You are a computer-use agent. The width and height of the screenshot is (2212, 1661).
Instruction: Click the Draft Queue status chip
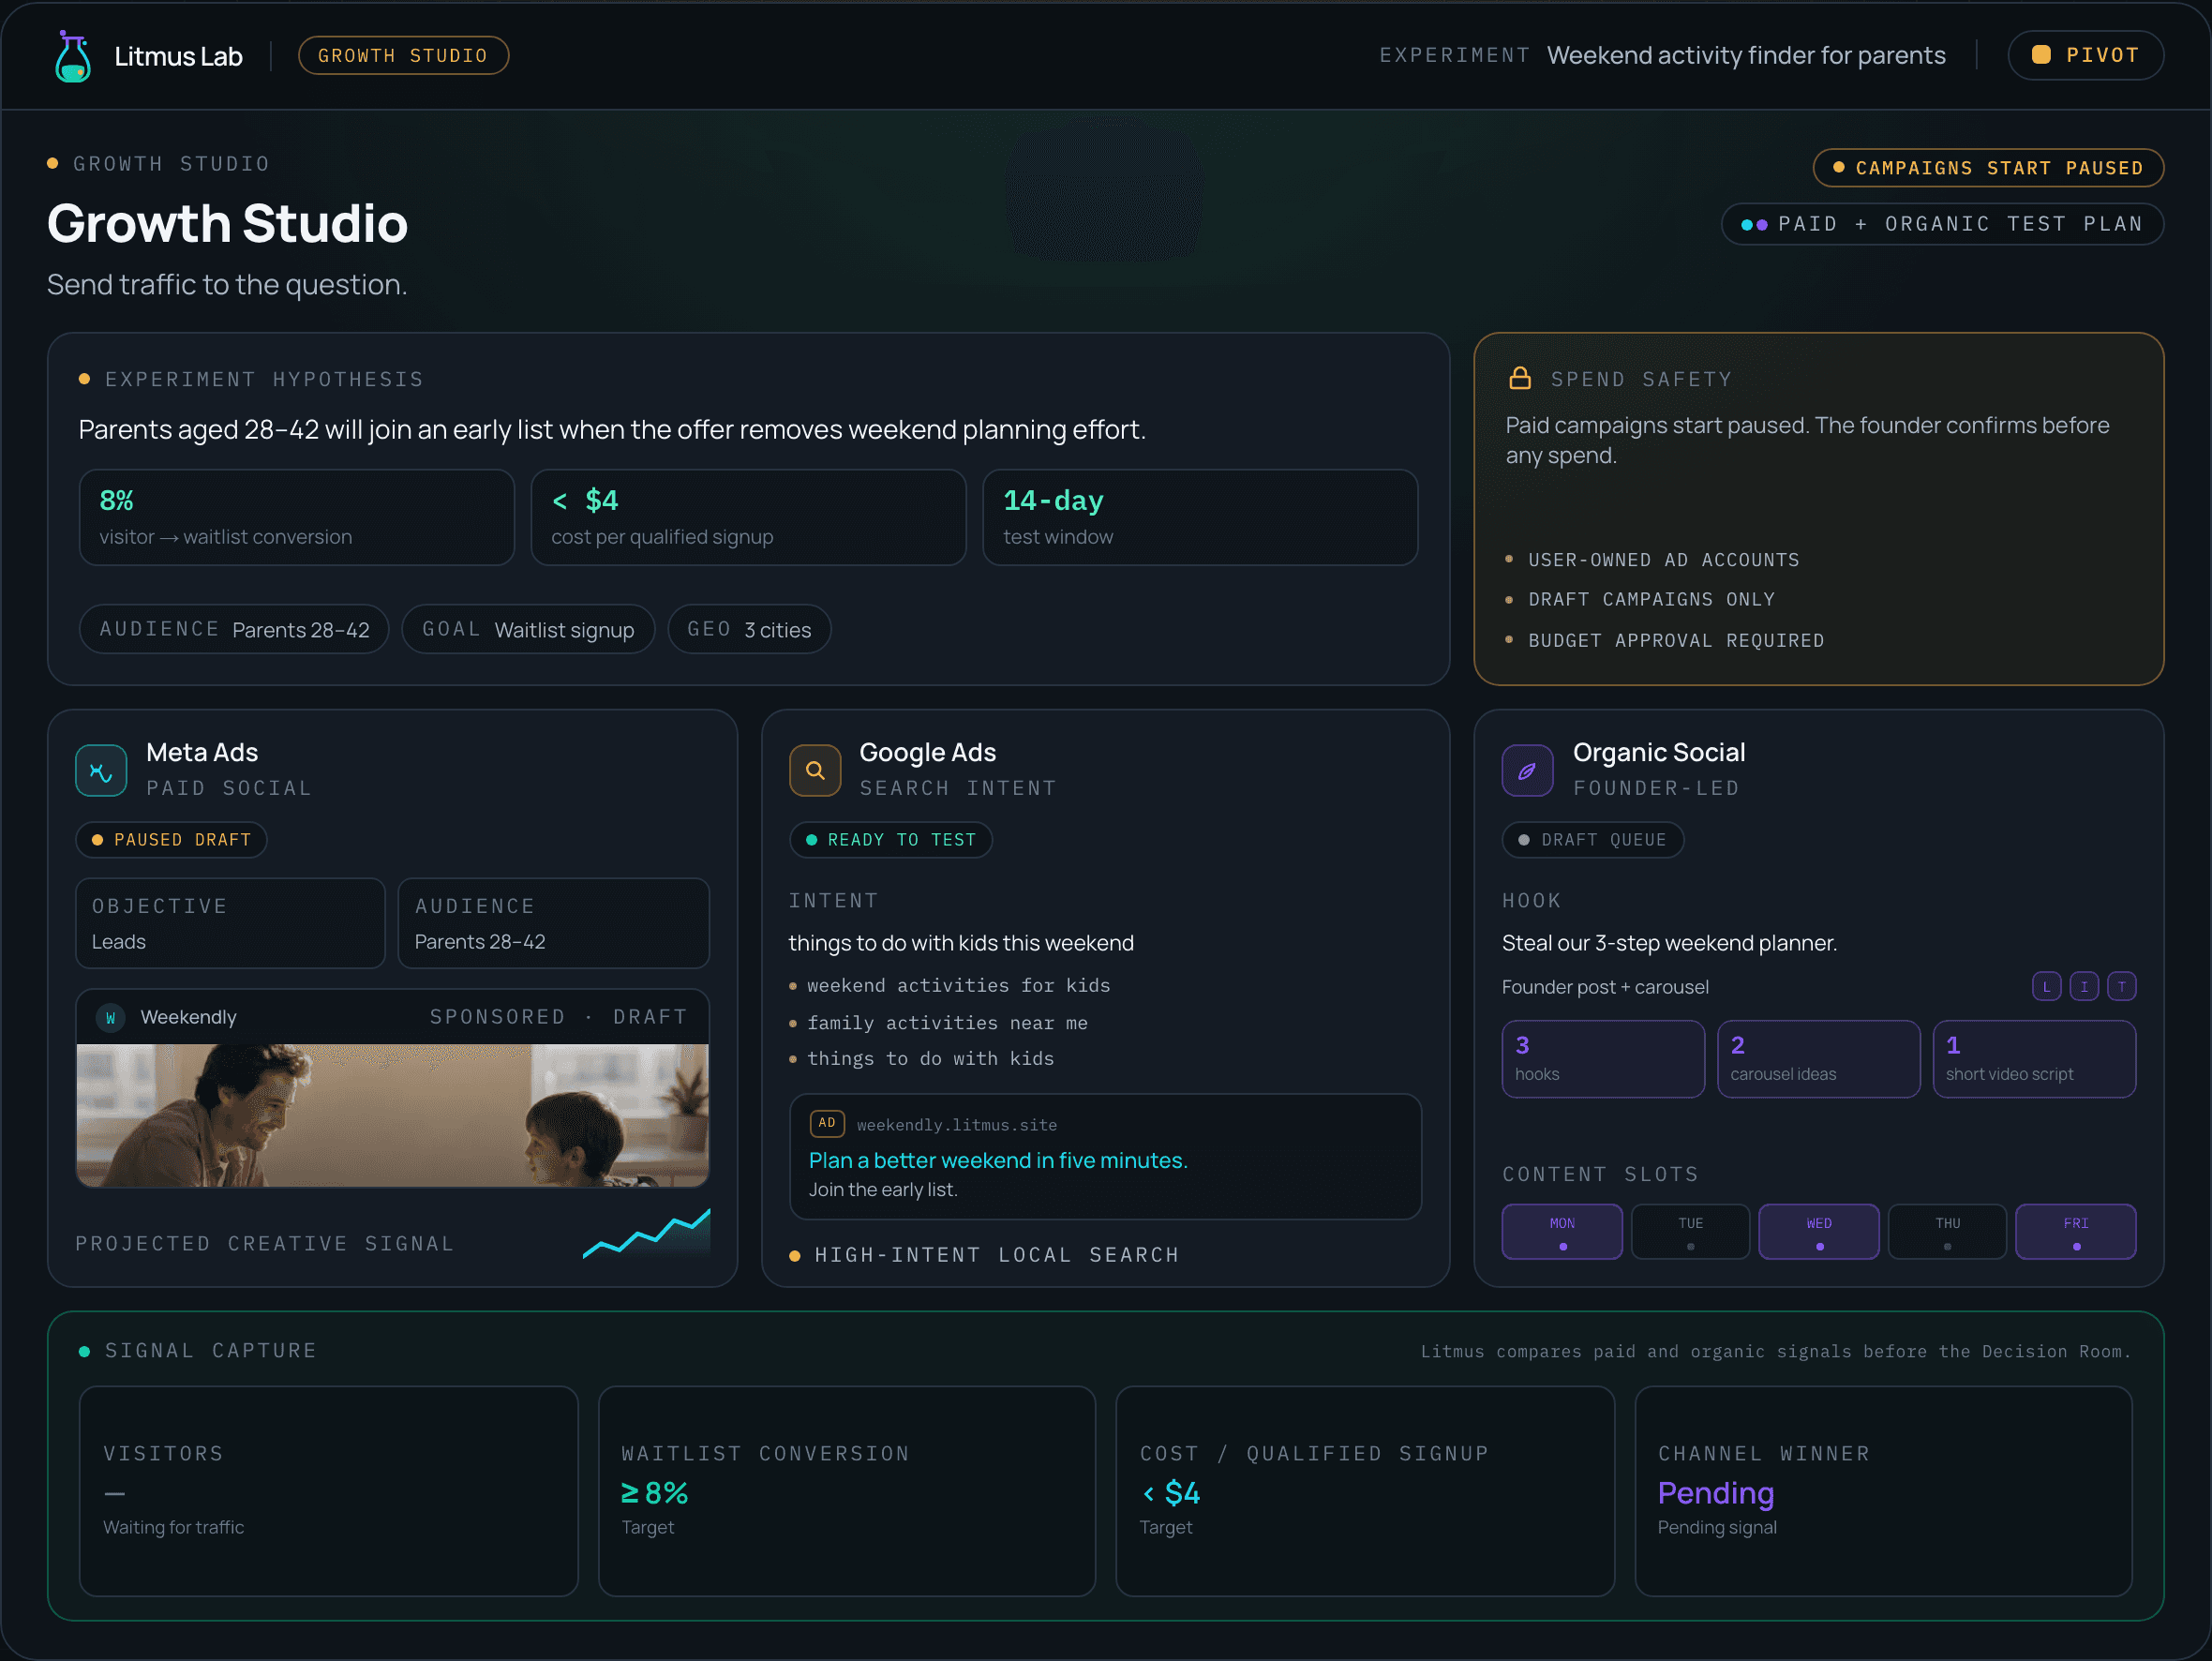coord(1592,840)
